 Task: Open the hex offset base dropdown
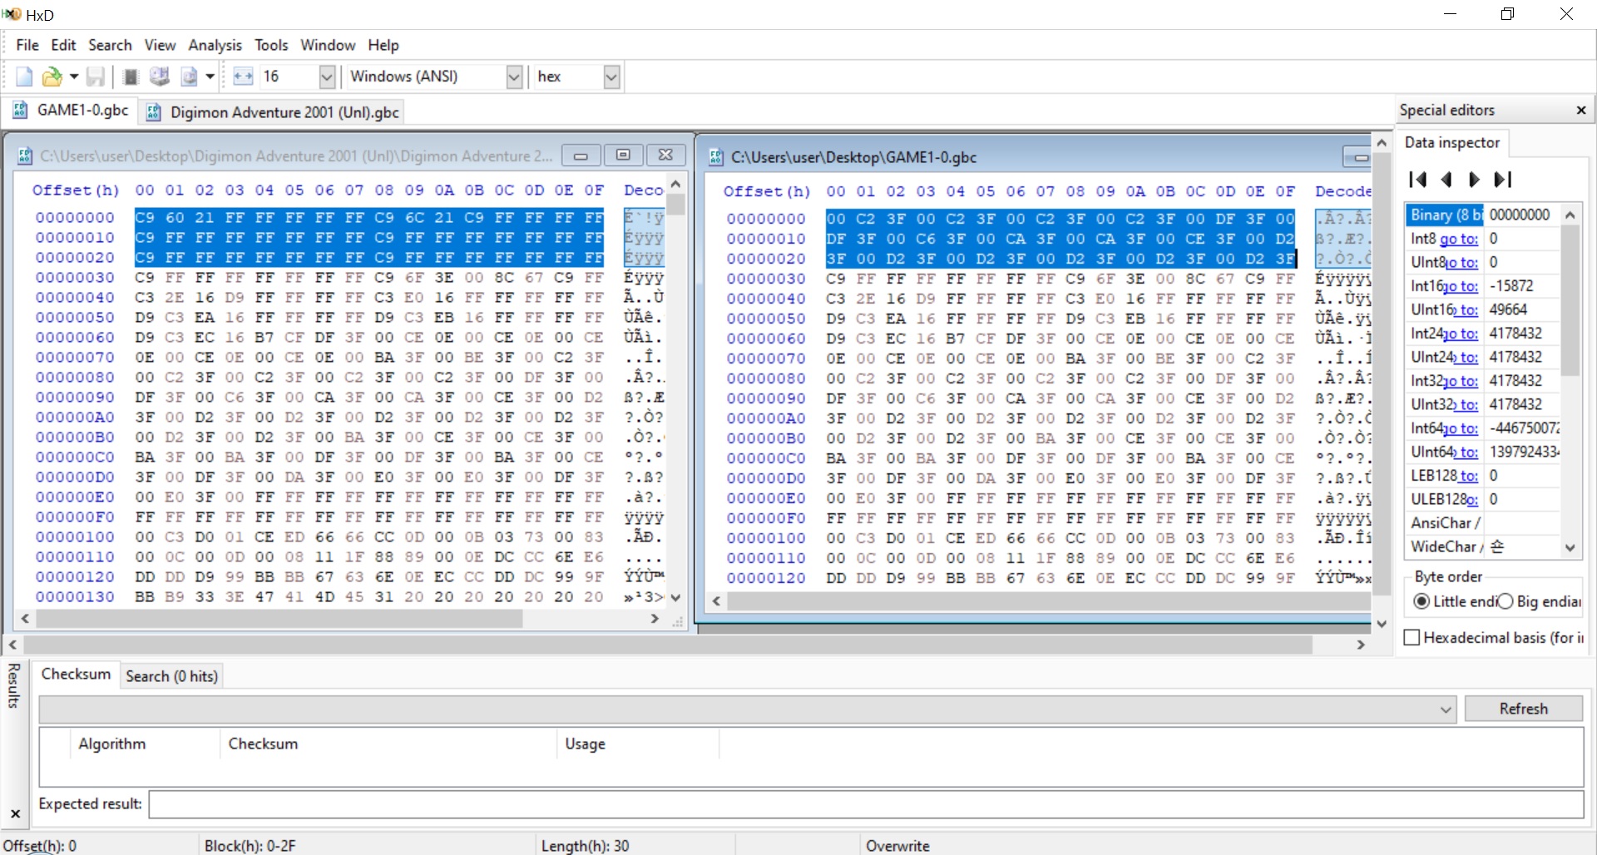[612, 77]
